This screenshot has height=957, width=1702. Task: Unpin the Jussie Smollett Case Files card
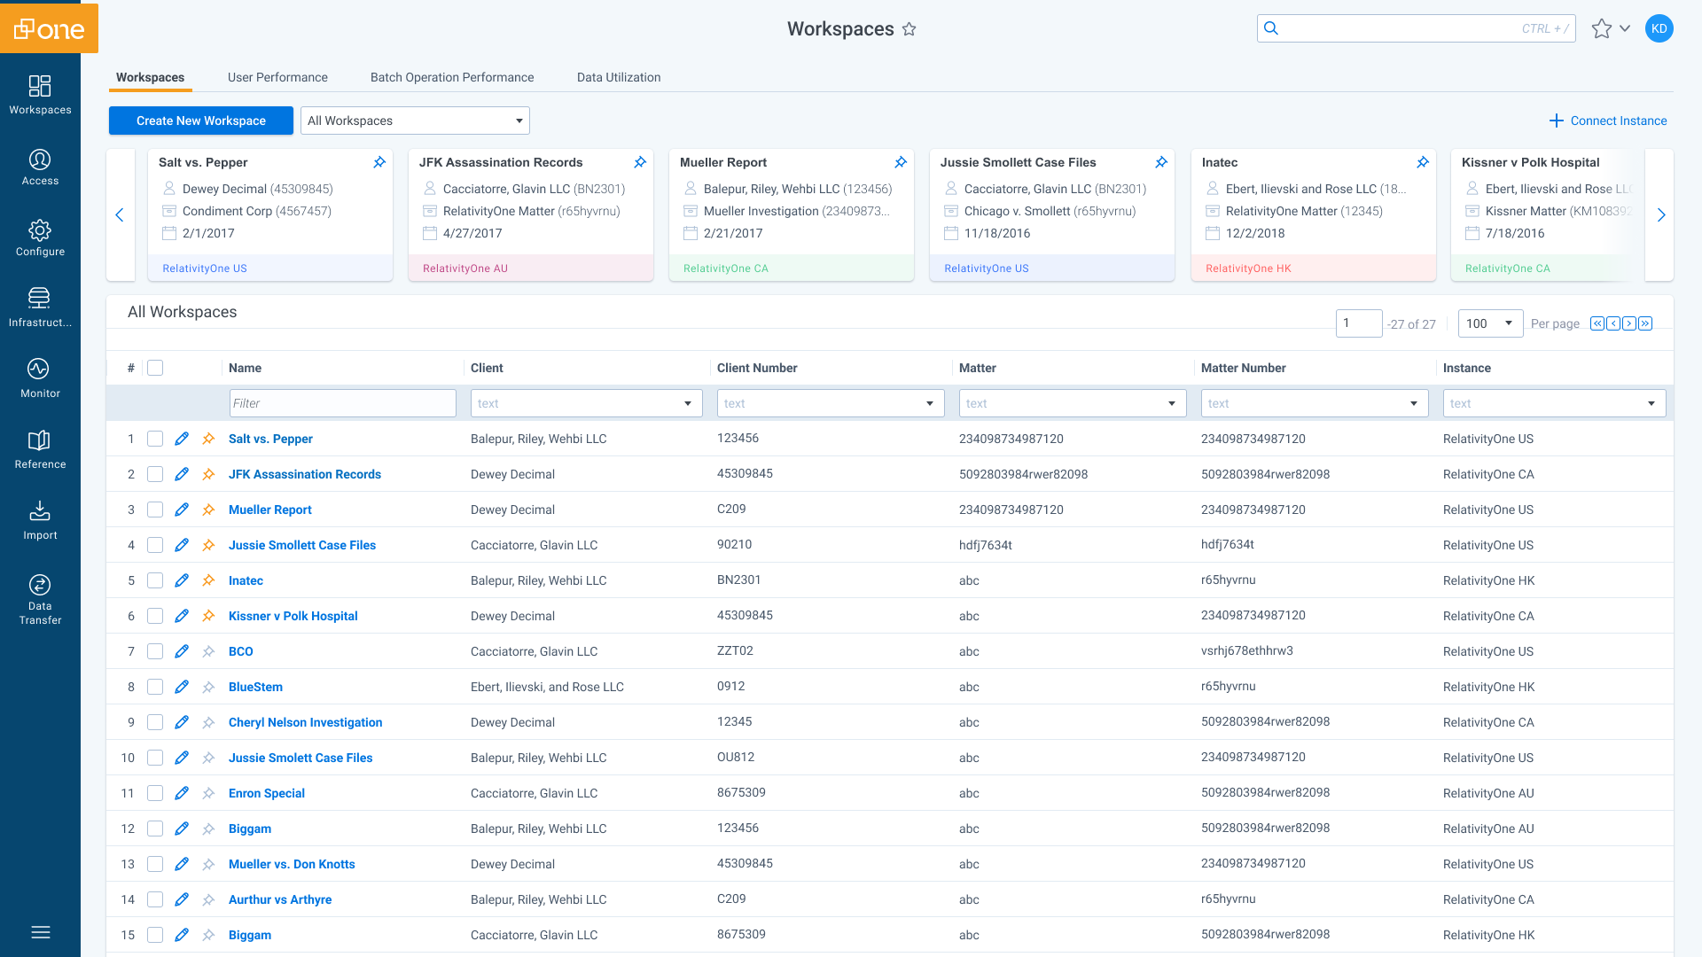(x=1161, y=162)
